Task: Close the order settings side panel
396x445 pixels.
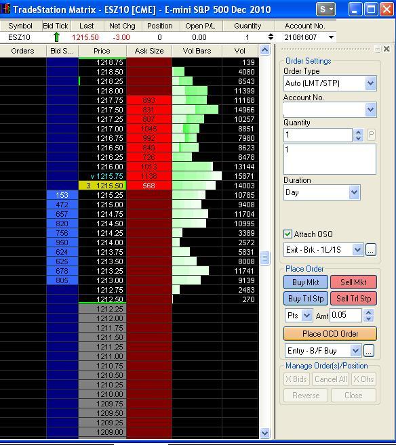Action: (x=387, y=49)
